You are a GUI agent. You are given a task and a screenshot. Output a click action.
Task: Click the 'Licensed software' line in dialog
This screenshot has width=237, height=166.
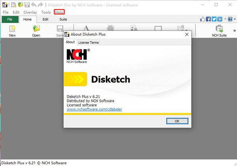(82, 105)
